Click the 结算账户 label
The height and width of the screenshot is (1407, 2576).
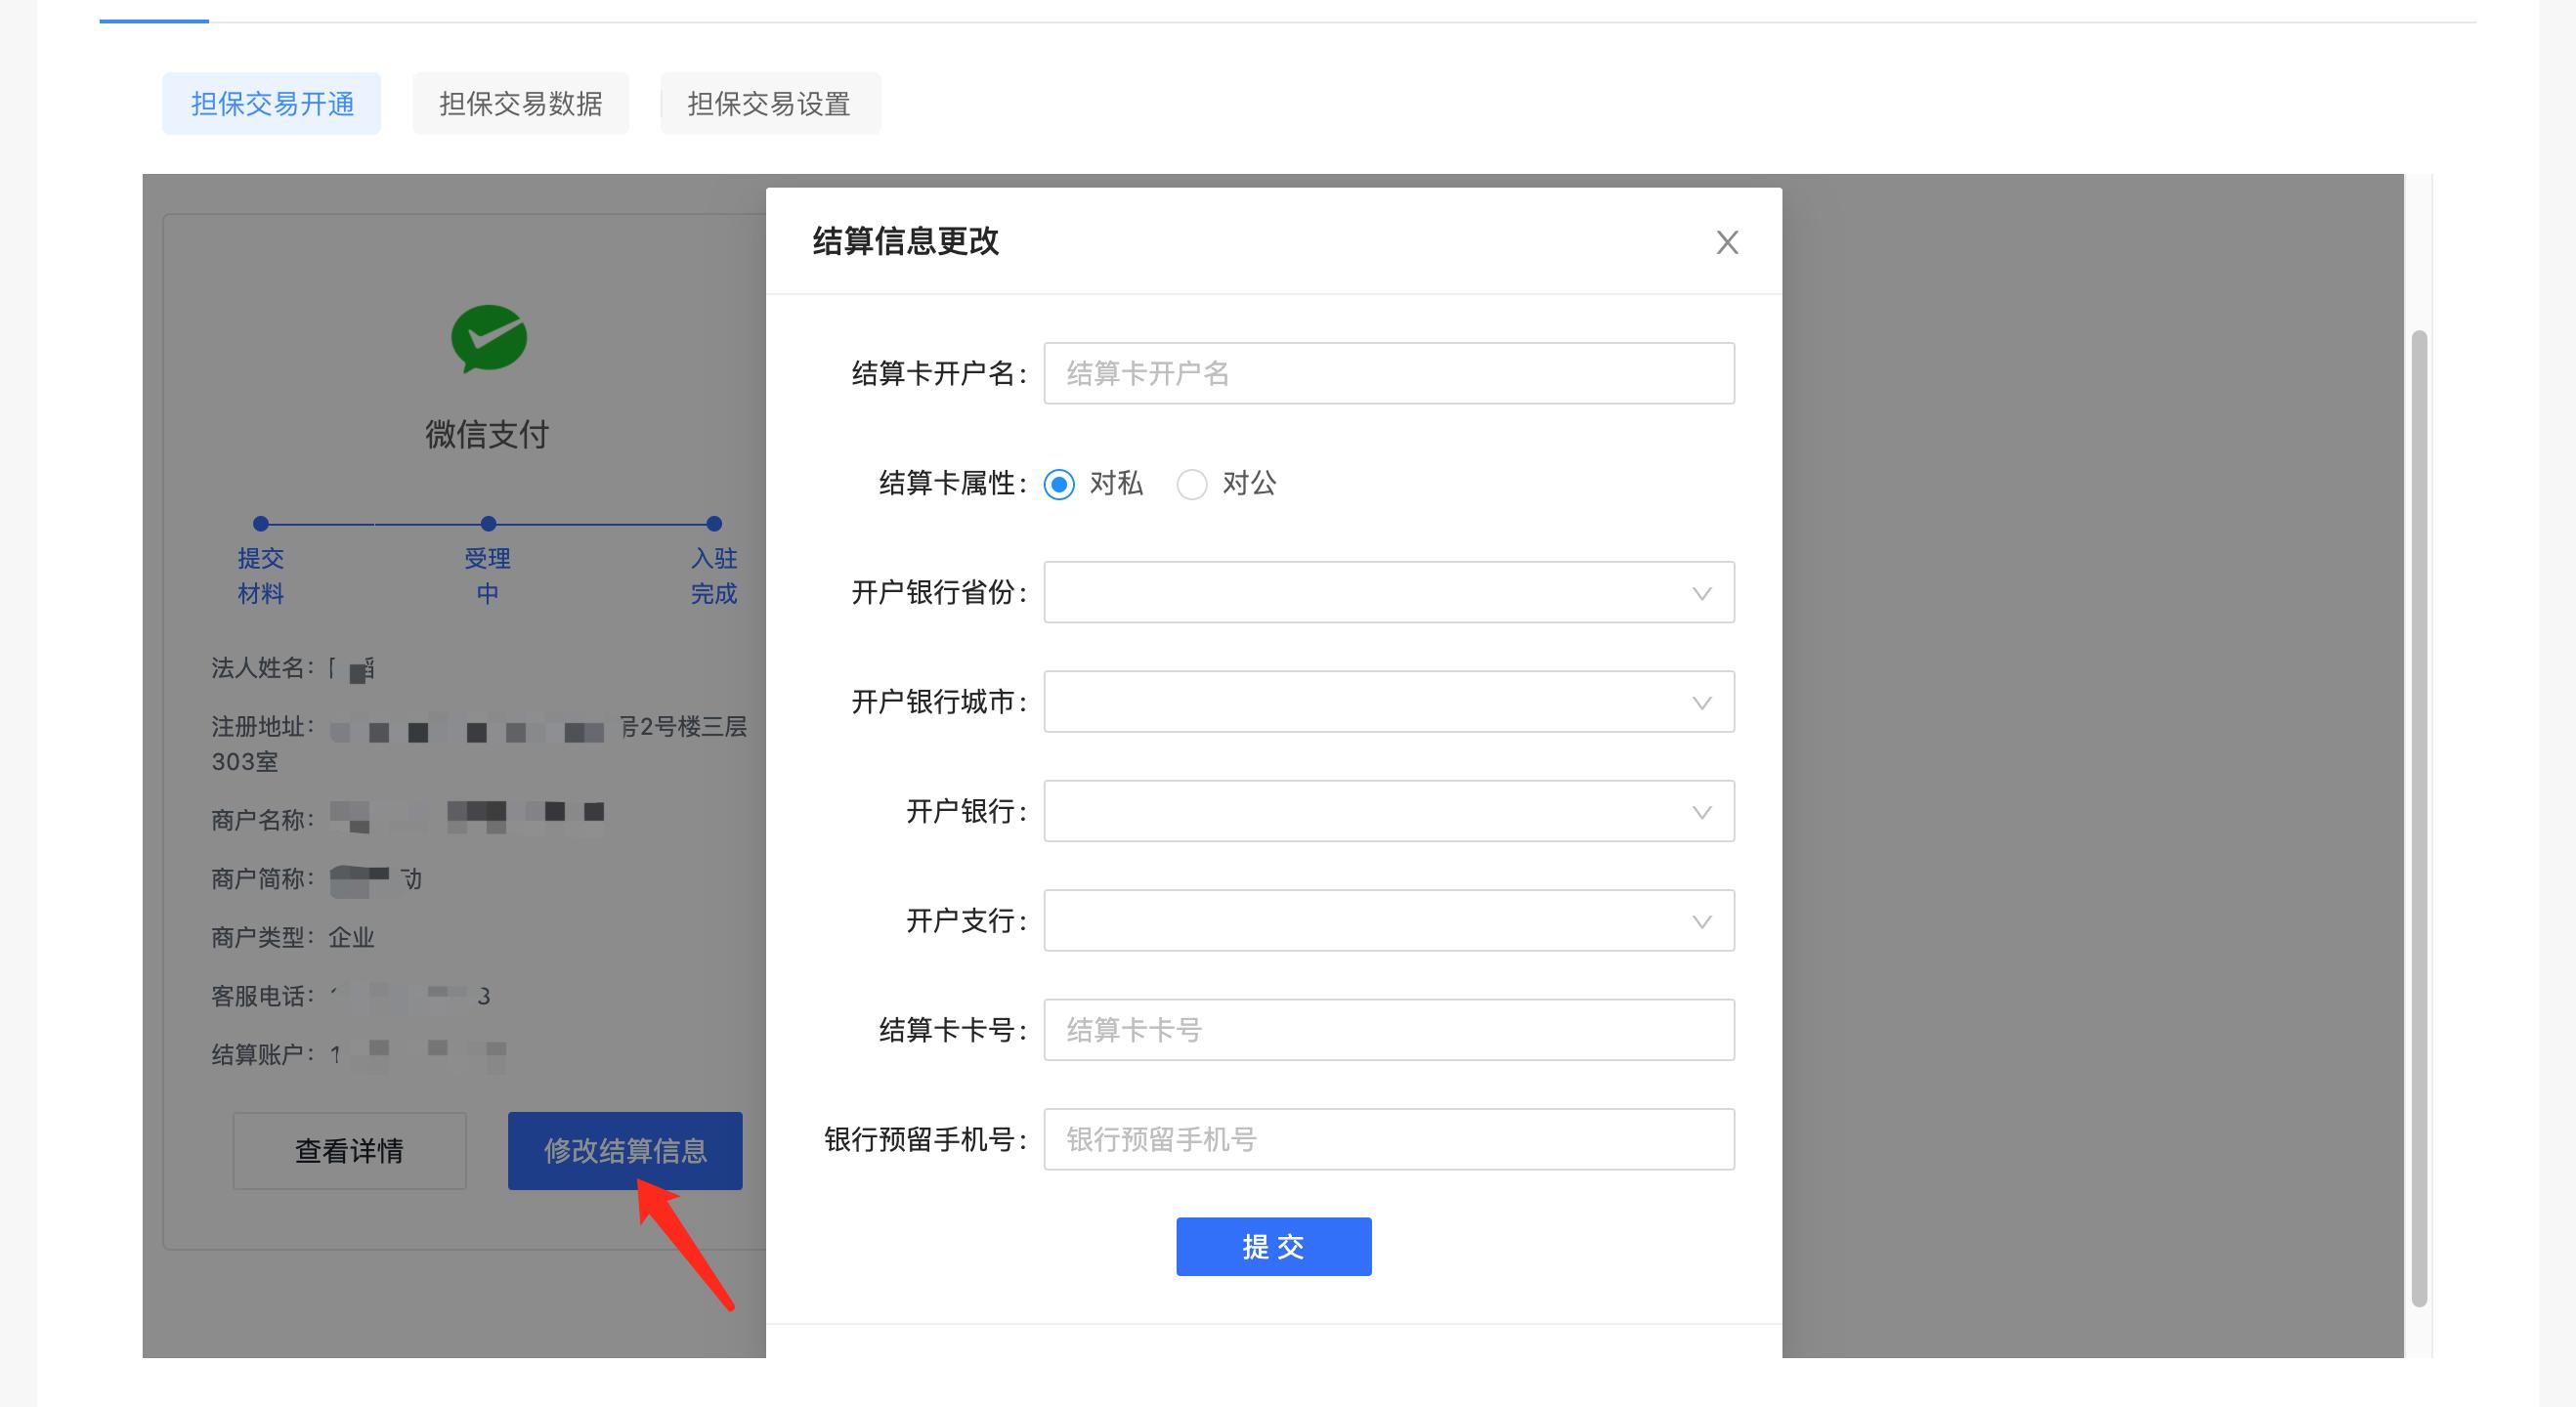click(262, 1054)
